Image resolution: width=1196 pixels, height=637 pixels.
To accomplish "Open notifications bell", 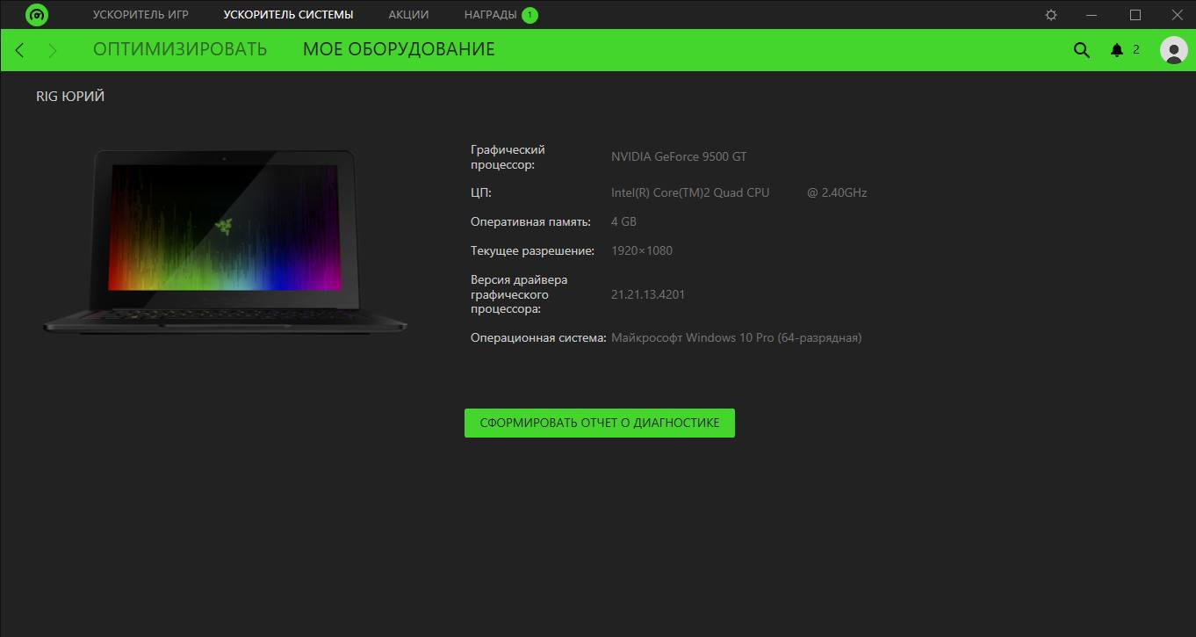I will click(1117, 50).
